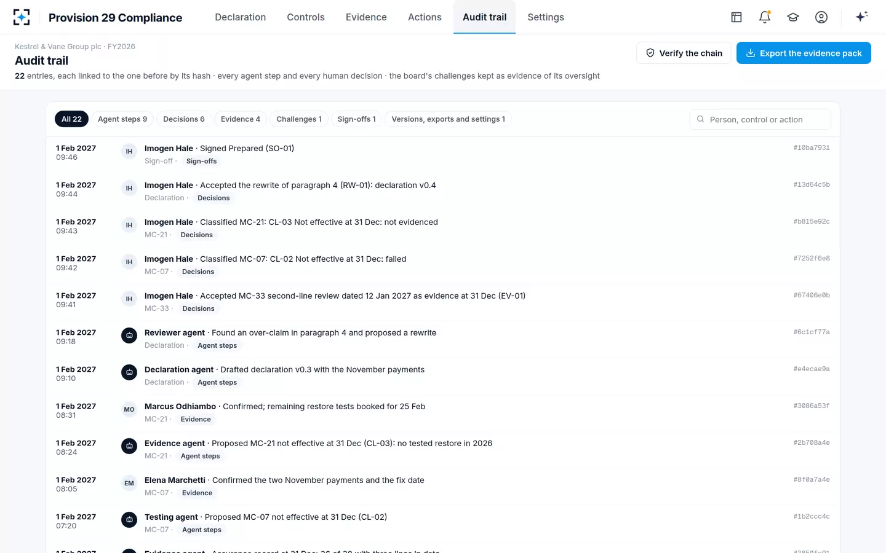Viewport: 886px width, 553px height.
Task: Open the user account icon
Action: point(821,17)
